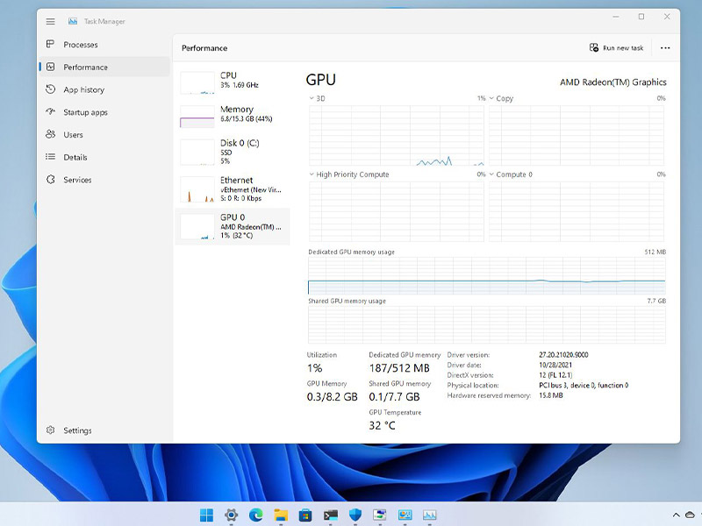This screenshot has height=526, width=702.
Task: Click the 0.1/7.7 GB shared memory value
Action: [x=394, y=397]
